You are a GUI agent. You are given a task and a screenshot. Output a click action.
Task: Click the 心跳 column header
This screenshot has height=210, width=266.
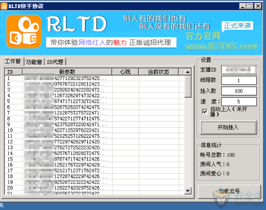(125, 72)
